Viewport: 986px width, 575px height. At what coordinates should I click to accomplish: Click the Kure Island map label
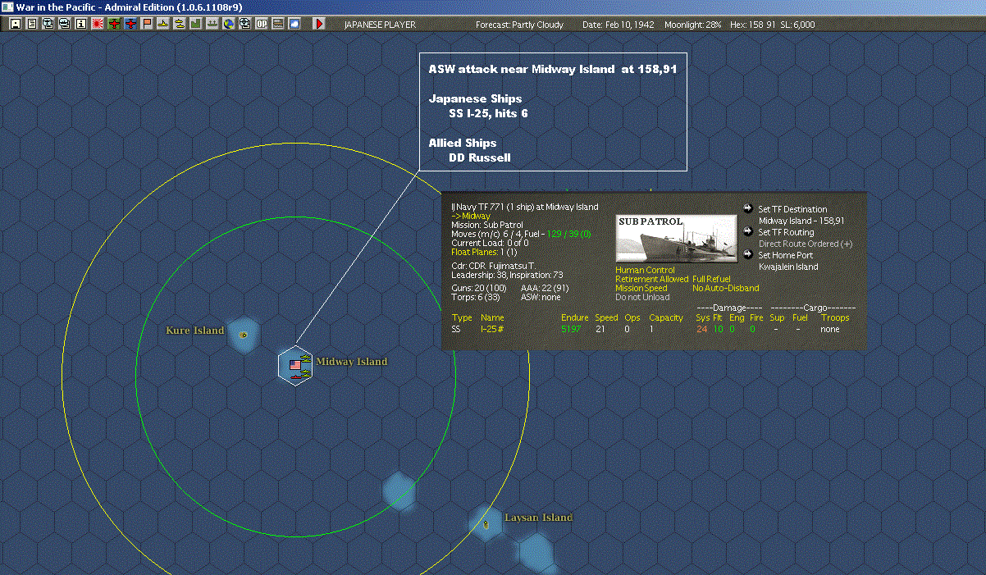pyautogui.click(x=194, y=331)
